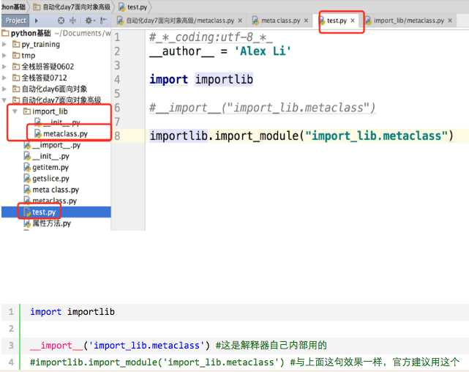Click line number 8 in the gutter
The width and height of the screenshot is (469, 372).
pyautogui.click(x=117, y=136)
